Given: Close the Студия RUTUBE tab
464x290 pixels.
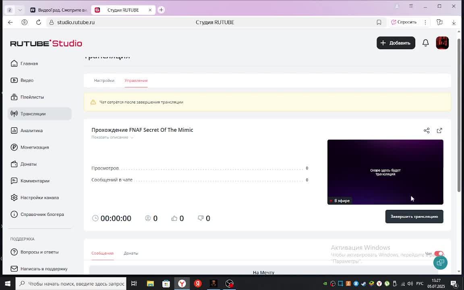Looking at the screenshot, I should (150, 10).
